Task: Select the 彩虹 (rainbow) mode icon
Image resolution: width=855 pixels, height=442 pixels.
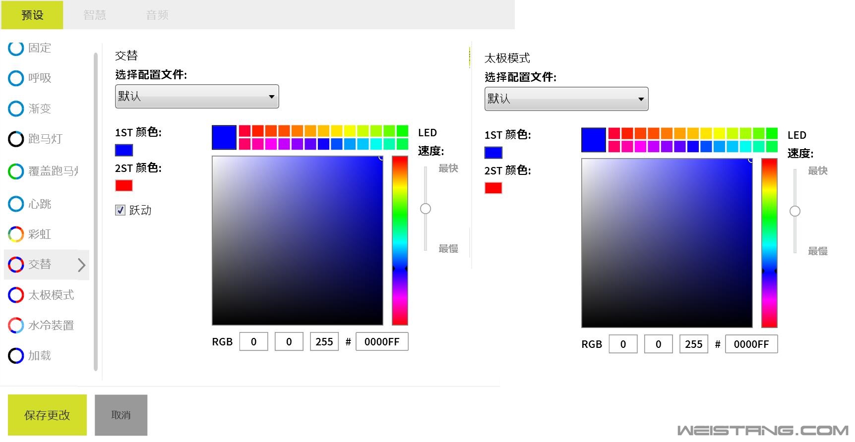Action: (x=16, y=234)
